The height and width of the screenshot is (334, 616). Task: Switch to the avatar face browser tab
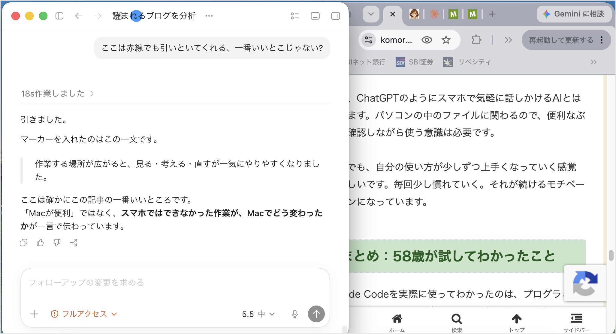414,14
